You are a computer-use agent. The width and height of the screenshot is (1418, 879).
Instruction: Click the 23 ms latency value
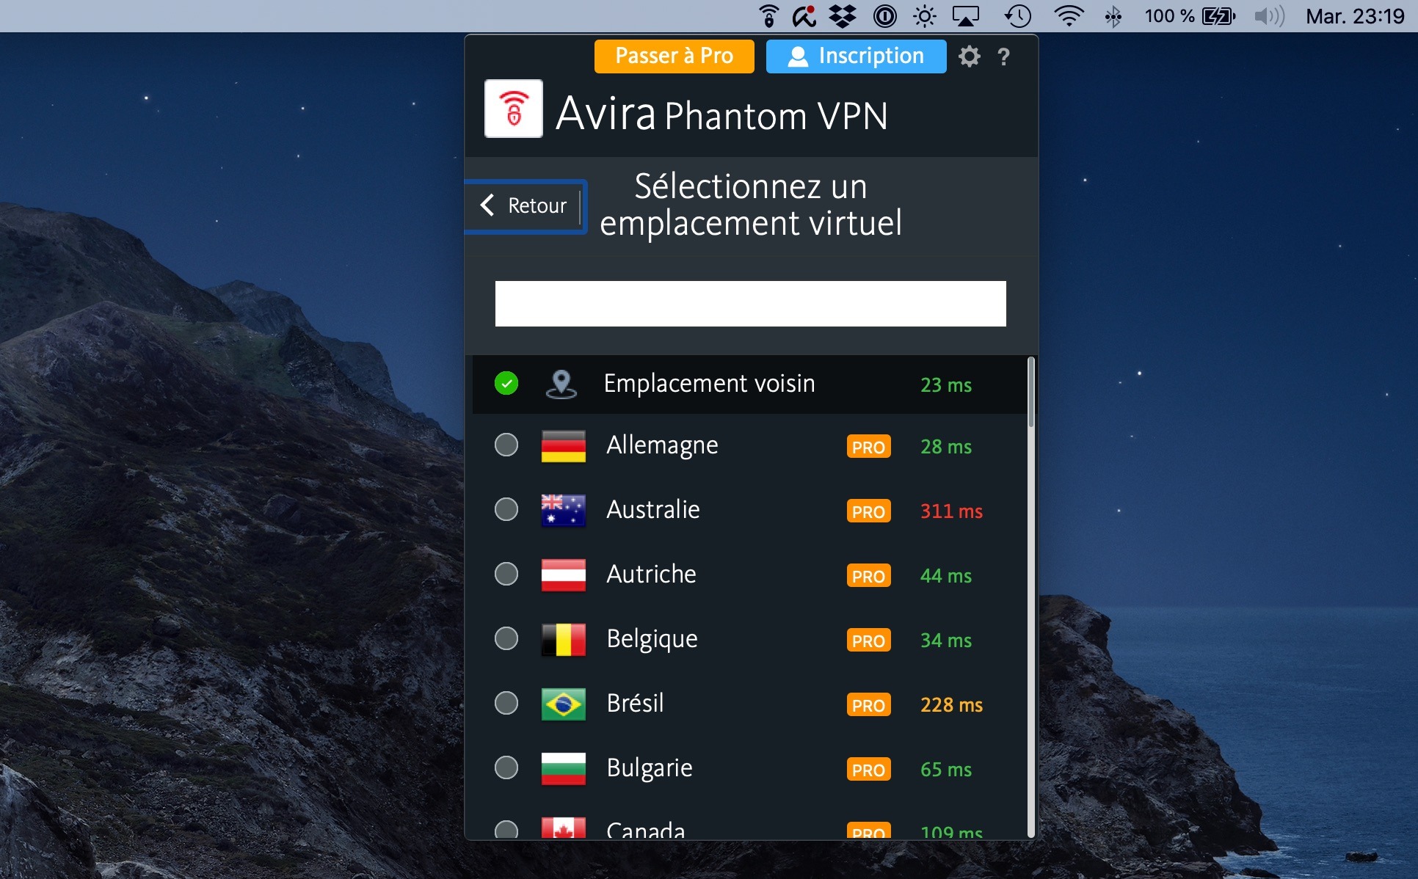click(946, 385)
